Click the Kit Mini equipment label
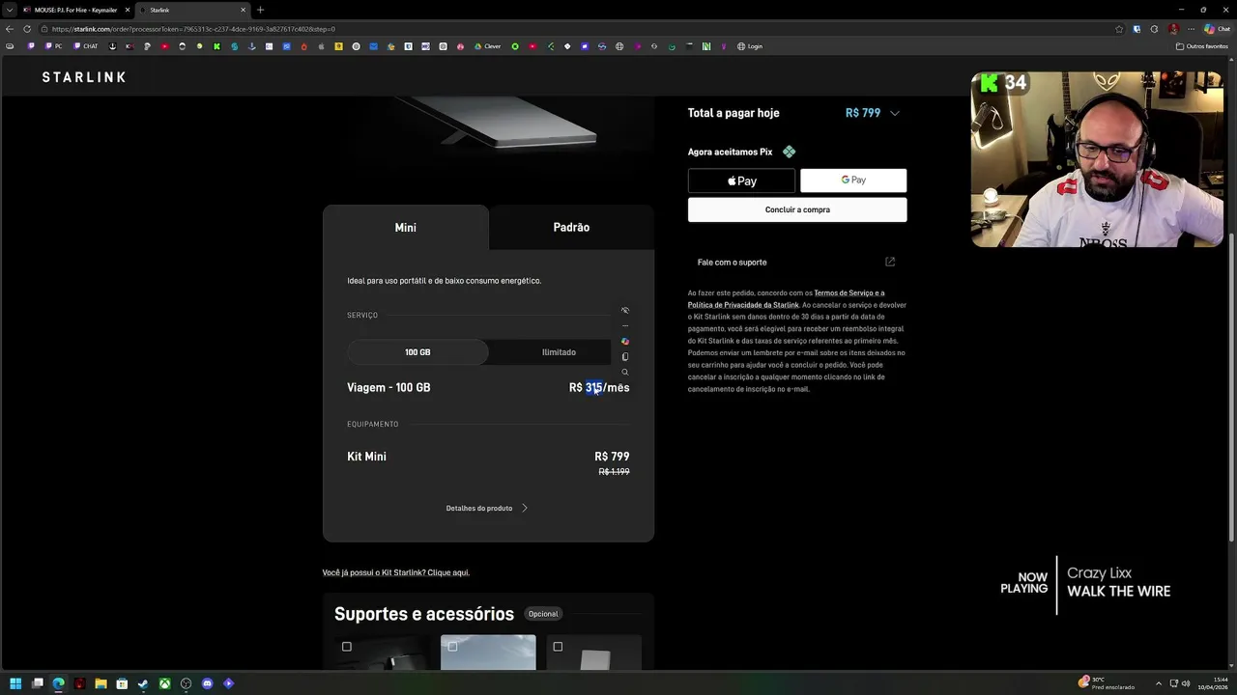This screenshot has width=1237, height=695. coord(366,457)
